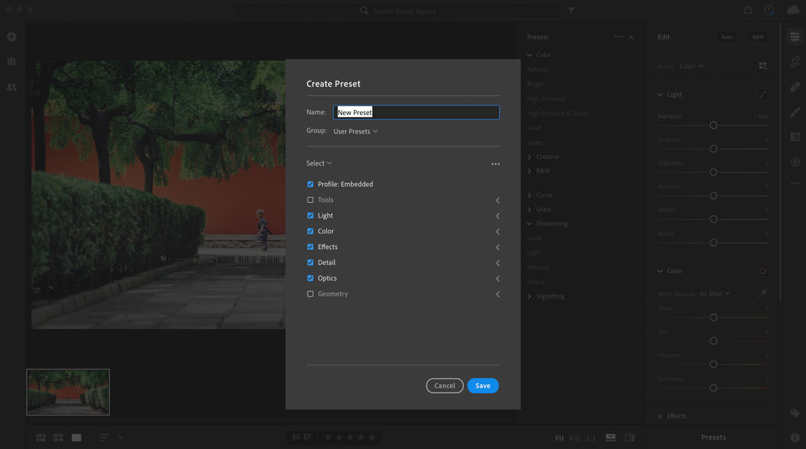
Task: Switch to photo grid view
Action: [41, 438]
